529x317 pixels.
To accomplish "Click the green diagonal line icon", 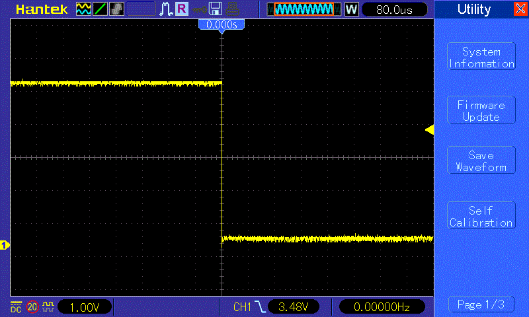I will point(100,9).
